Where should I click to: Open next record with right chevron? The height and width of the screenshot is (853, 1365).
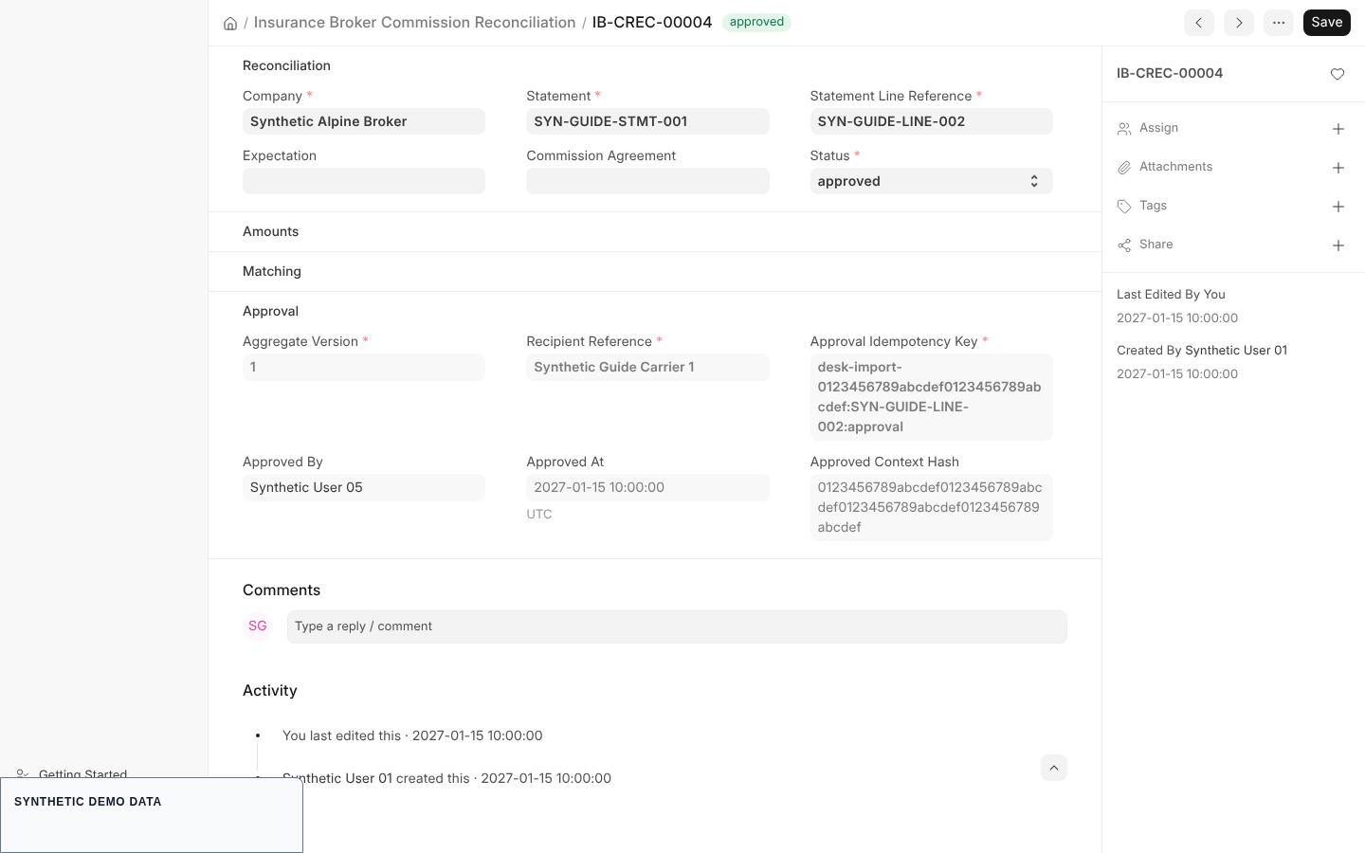[x=1239, y=23]
